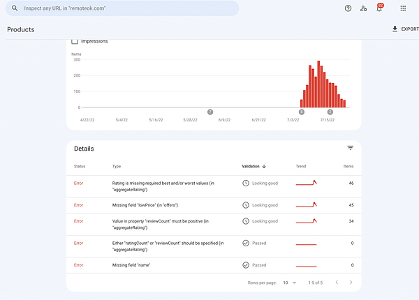The image size is (419, 300).
Task: Open the notifications bell
Action: pos(379,8)
